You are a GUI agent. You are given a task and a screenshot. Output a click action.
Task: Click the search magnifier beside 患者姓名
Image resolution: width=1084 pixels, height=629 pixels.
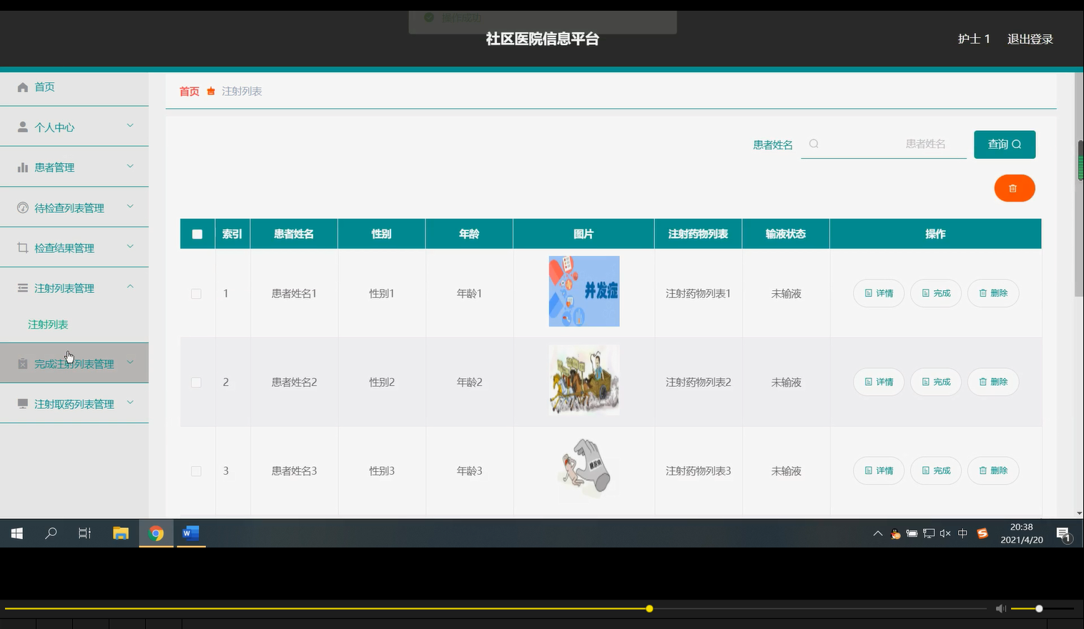[814, 144]
